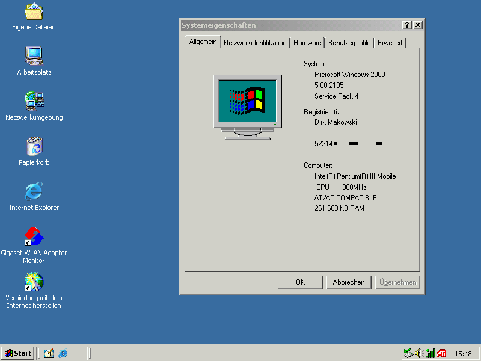Select the Internet Explorer desktop icon

tap(34, 191)
